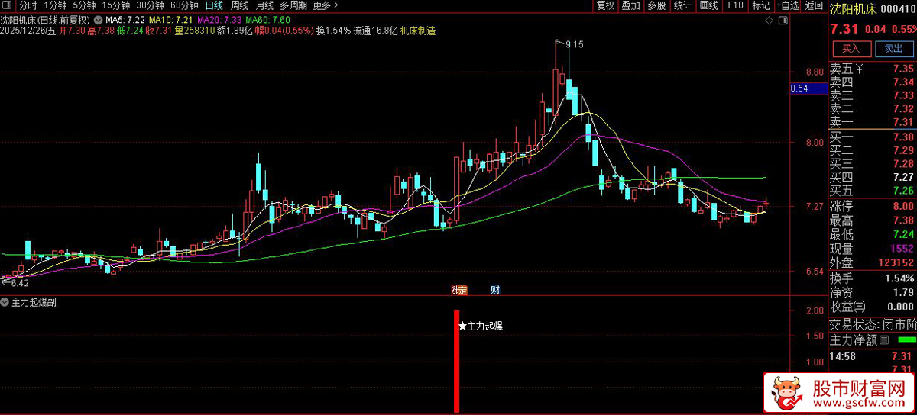
Task: Click the magenta MA20: 7.33 label
Action: click(219, 18)
